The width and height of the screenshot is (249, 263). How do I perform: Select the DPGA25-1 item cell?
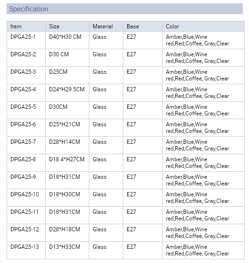[x=26, y=40]
